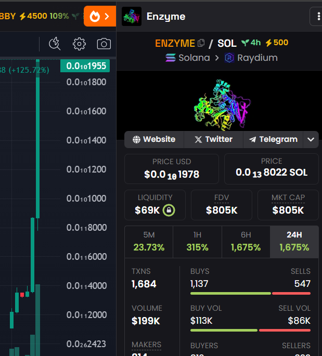Open the three-dot options menu
Viewport: 322px width, 356px height.
click(318, 16)
